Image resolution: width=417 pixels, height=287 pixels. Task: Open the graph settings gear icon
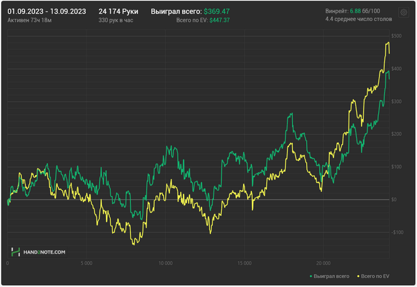click(403, 13)
